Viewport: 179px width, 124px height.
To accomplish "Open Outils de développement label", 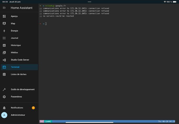I will 23,90.
